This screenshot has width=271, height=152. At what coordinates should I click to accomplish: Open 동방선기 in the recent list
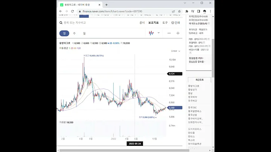pyautogui.click(x=193, y=90)
